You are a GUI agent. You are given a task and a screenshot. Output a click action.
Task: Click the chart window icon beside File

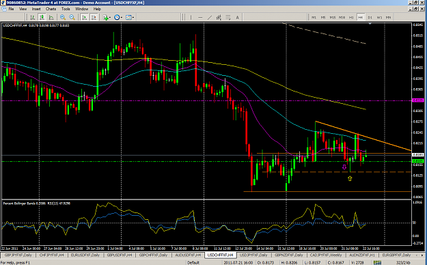coord(3,9)
